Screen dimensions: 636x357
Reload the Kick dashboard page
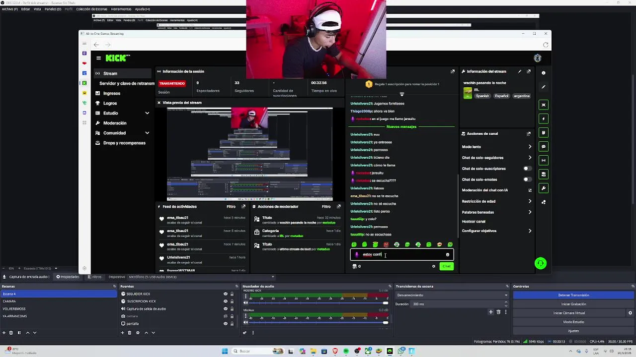tap(546, 45)
